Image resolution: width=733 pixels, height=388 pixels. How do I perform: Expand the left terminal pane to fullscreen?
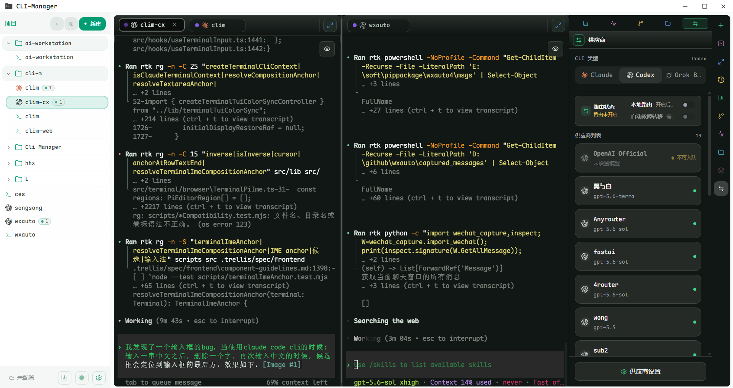click(330, 25)
